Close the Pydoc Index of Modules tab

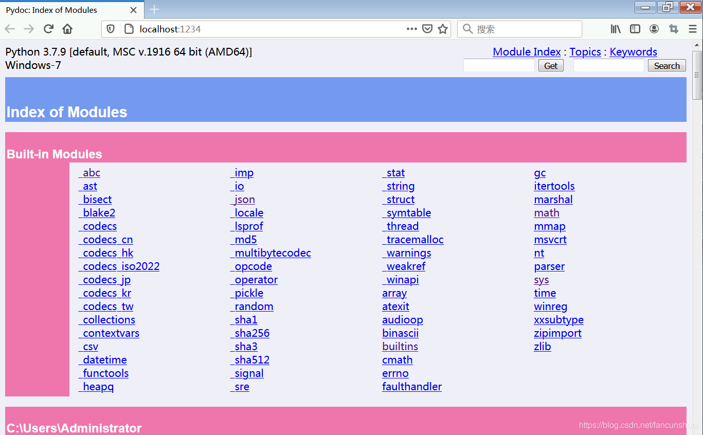134,10
